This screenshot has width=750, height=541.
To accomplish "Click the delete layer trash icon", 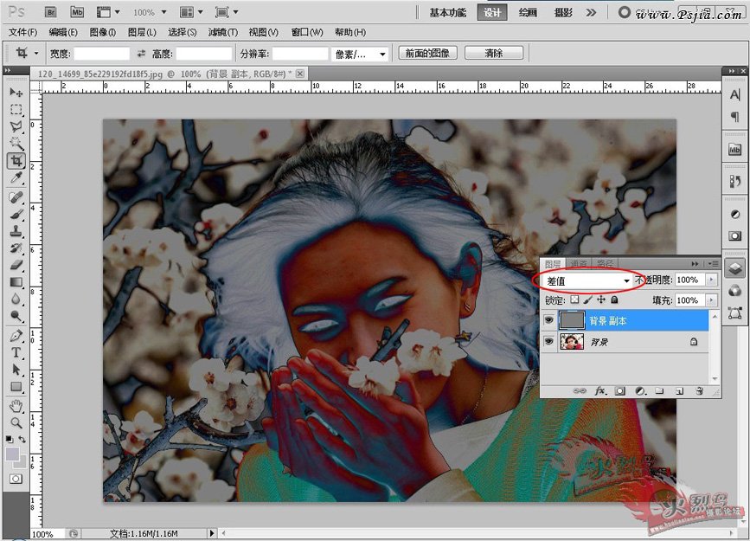I will click(699, 391).
